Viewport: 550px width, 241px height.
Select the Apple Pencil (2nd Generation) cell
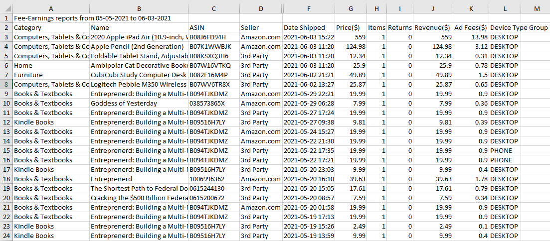click(x=139, y=47)
